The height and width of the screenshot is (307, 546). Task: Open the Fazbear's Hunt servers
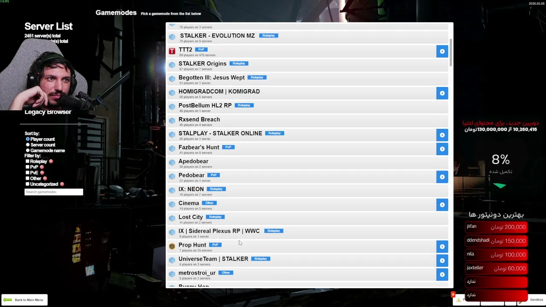(x=301, y=149)
